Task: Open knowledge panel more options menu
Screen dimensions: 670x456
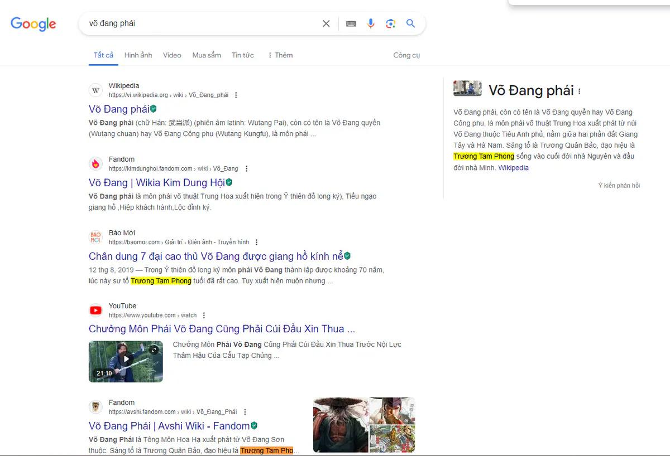Action: [x=579, y=91]
